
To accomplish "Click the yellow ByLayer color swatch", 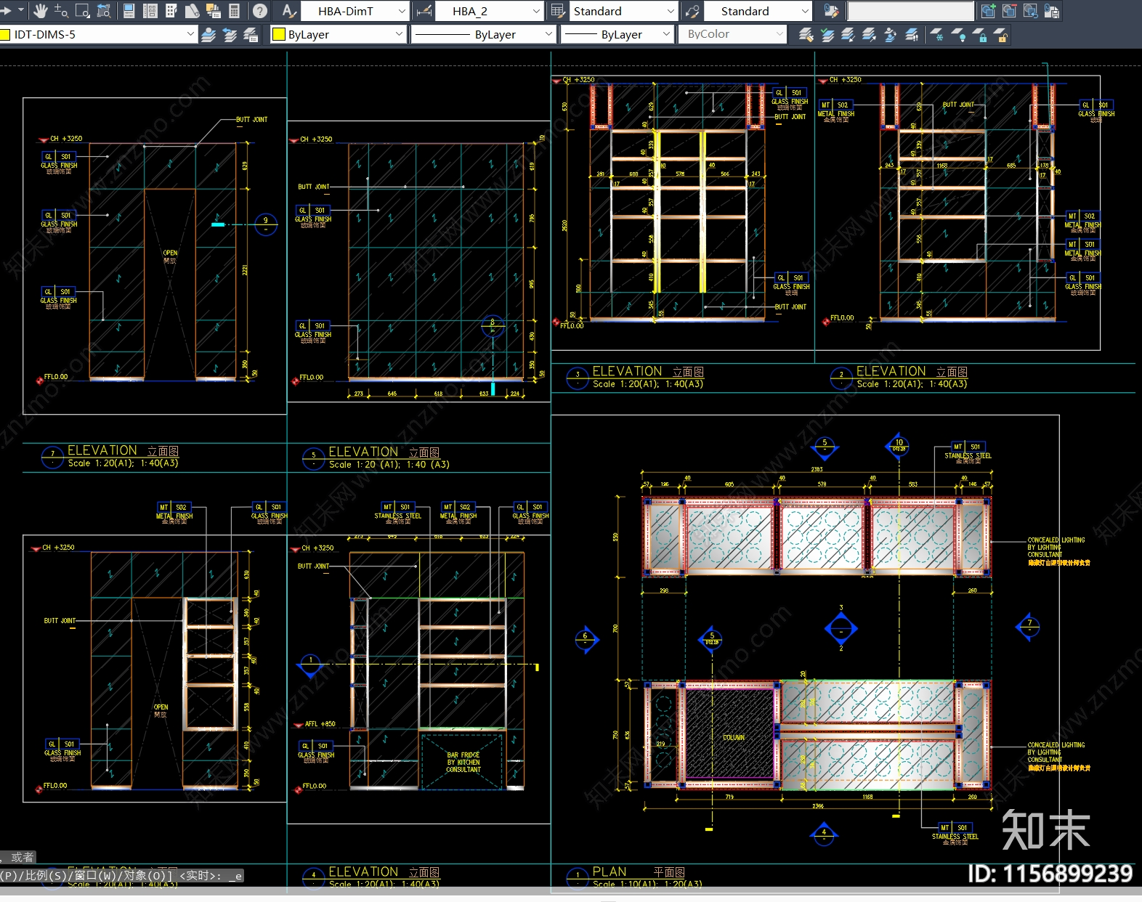I will (x=278, y=34).
